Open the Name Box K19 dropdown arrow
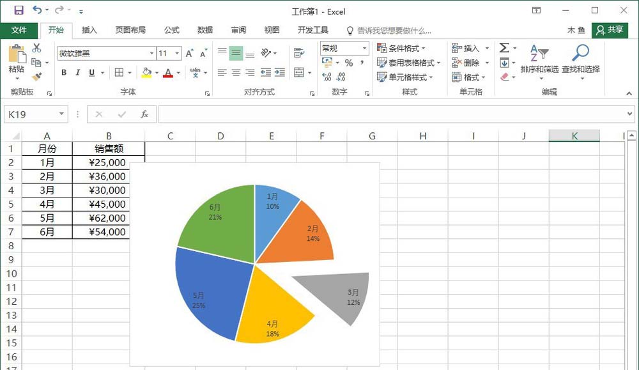This screenshot has height=370, width=639. (61, 114)
